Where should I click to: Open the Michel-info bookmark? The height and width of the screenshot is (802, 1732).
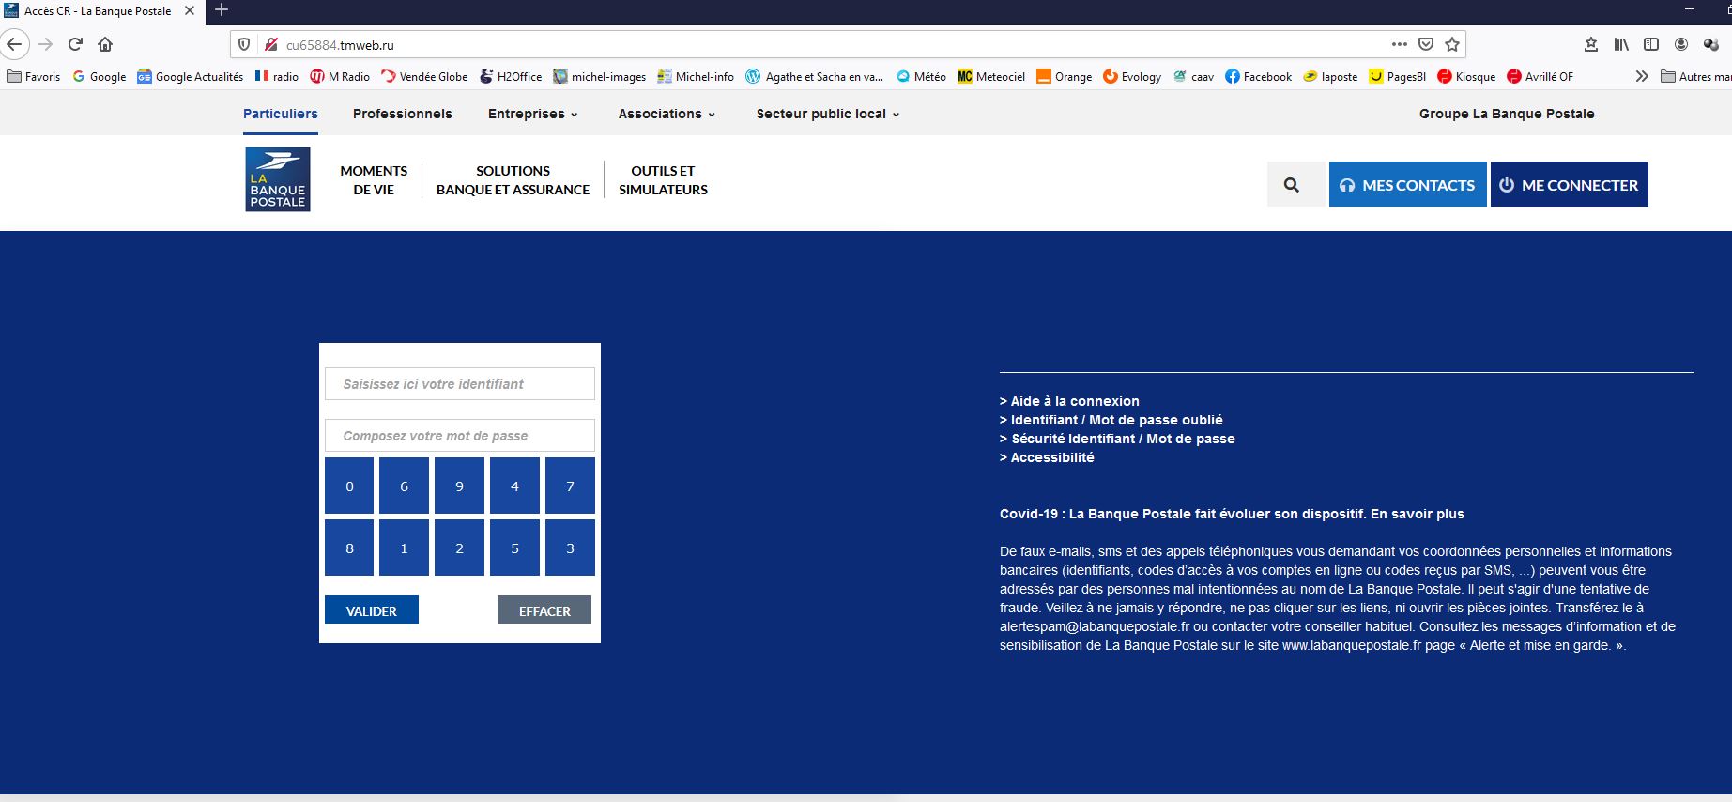click(696, 76)
